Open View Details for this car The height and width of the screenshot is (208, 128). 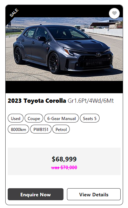pos(94,194)
